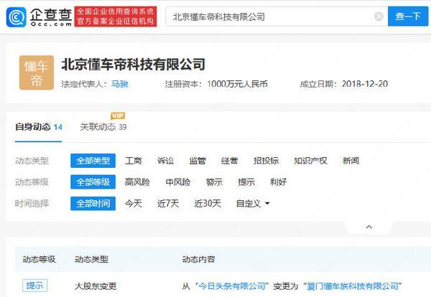Filter level by 警示
Screen dimensions: 431x297
coord(214,182)
